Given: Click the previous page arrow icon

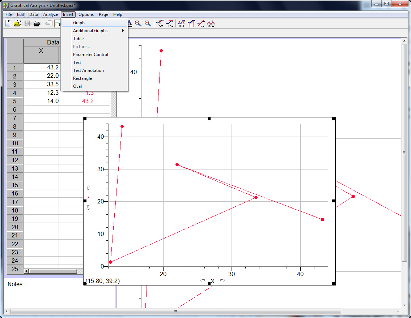Looking at the screenshot, I should point(48,23).
